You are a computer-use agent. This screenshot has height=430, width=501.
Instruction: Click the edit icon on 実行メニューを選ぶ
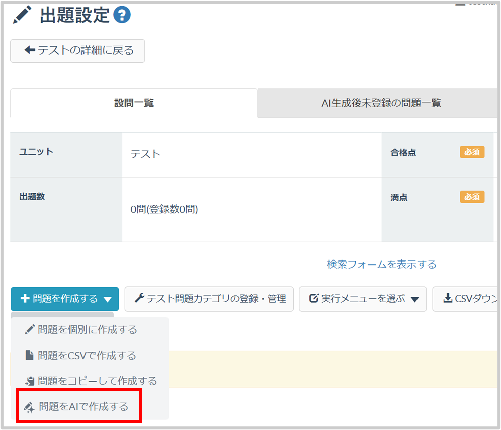313,299
